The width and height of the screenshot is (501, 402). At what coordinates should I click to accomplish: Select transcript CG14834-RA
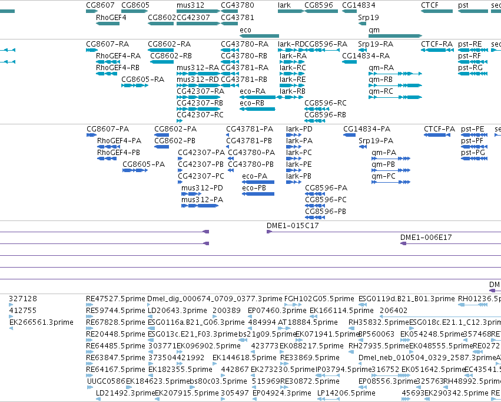(366, 56)
